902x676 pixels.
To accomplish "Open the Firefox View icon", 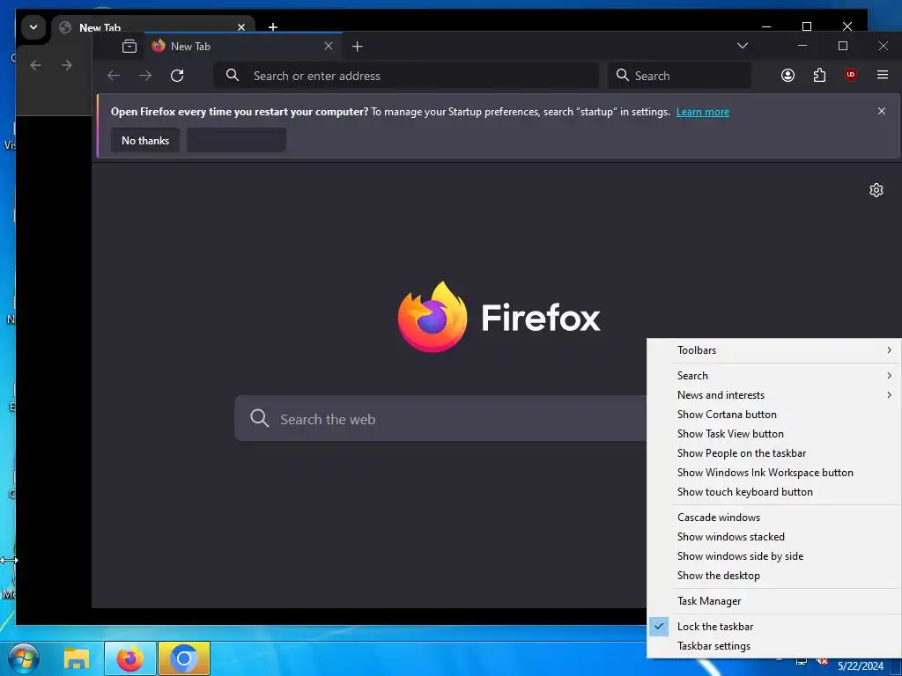I will tap(129, 47).
